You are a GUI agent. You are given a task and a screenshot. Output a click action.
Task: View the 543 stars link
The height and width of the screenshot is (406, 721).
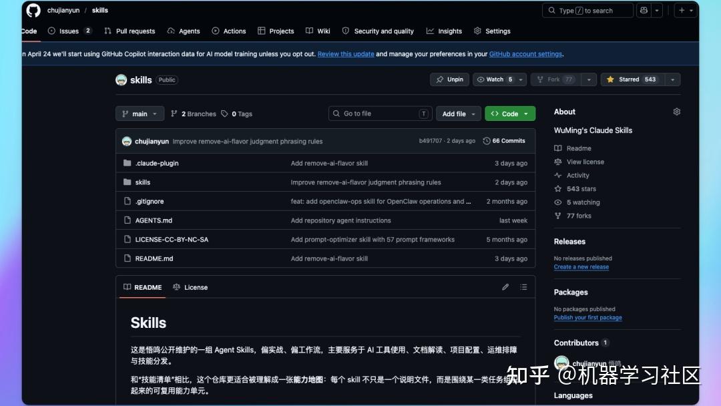coord(575,188)
